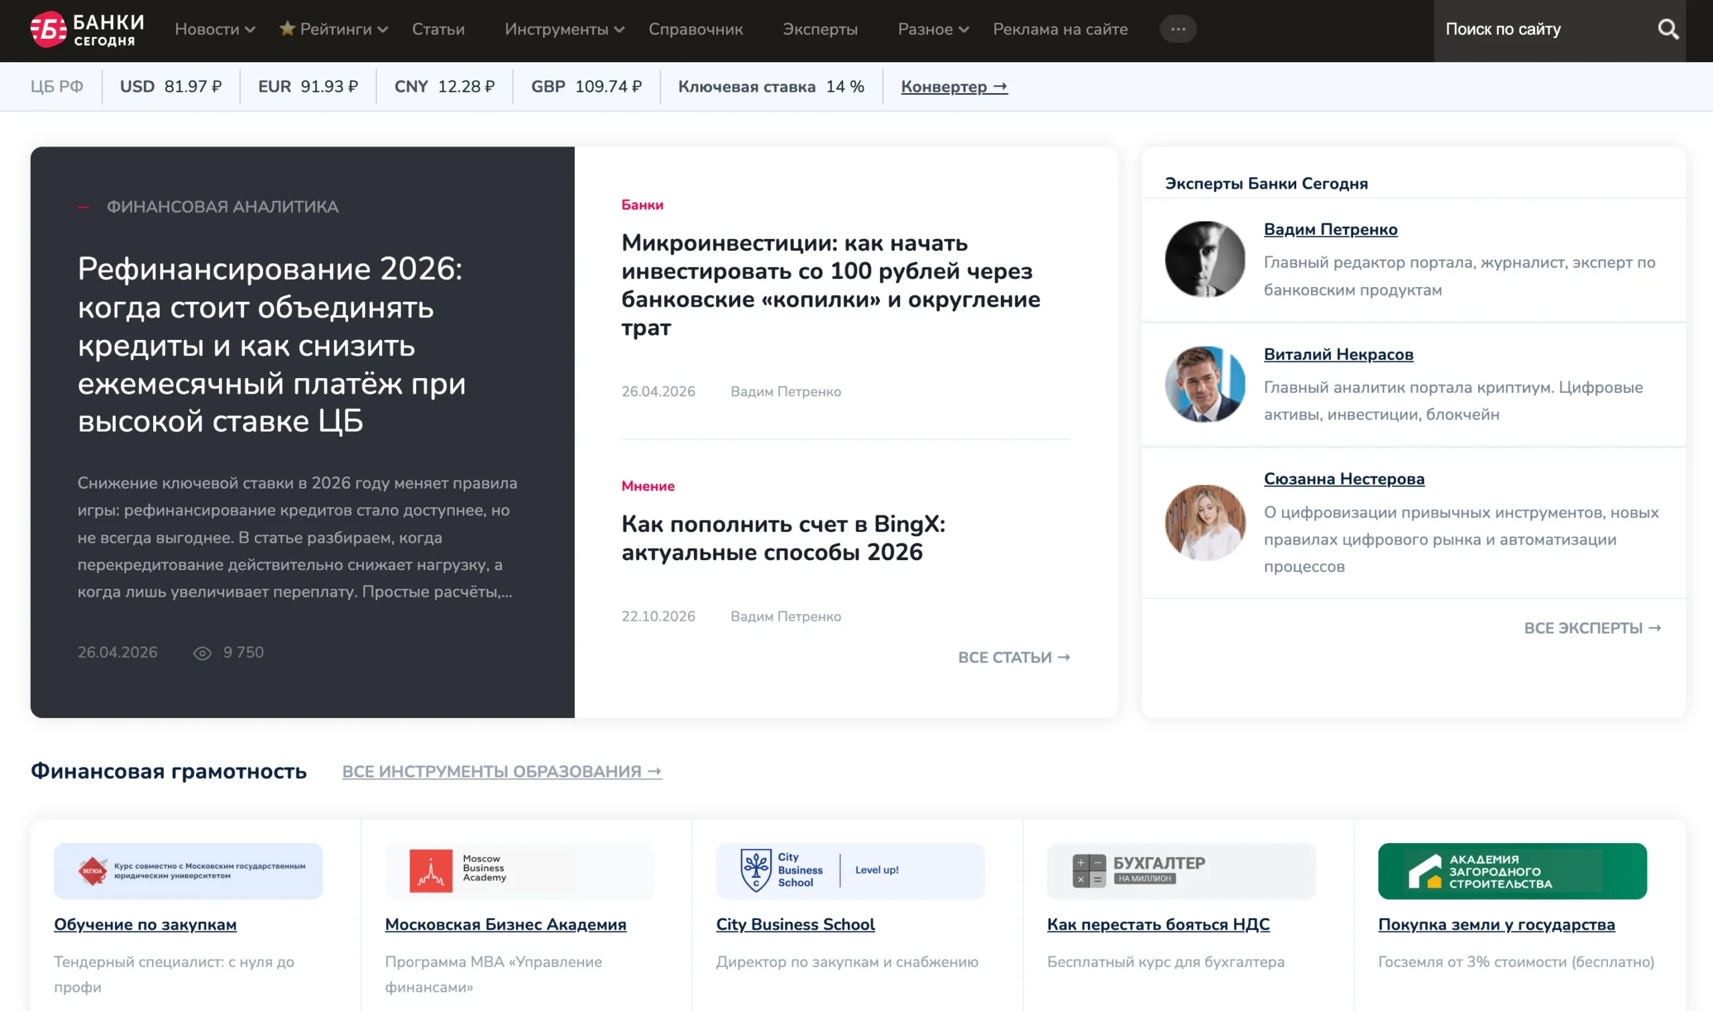
Task: Open Вадим Петренко expert name link
Action: tap(1330, 229)
